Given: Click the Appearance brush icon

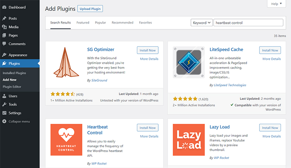Looking at the screenshot, I should (4, 55).
